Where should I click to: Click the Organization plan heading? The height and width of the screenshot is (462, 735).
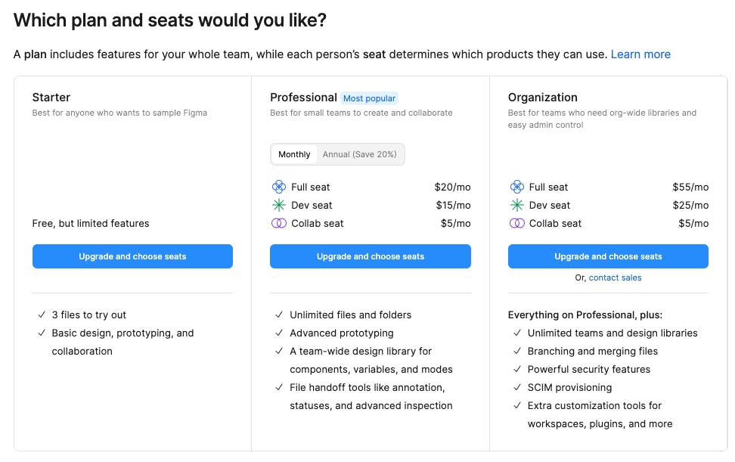[542, 98]
